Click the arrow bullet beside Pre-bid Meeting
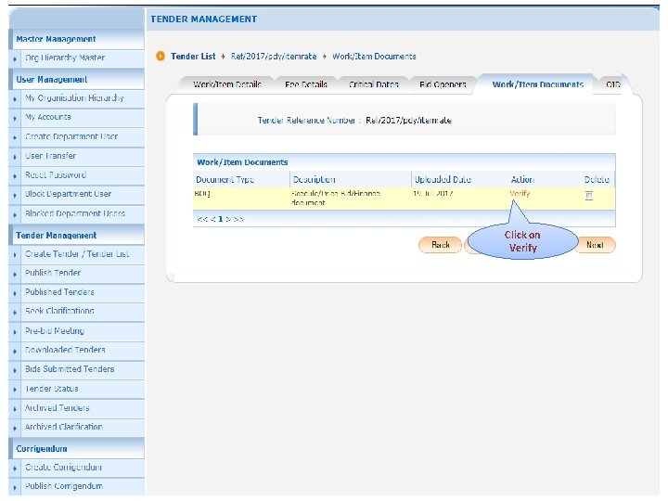This screenshot has height=501, width=668. [15, 332]
